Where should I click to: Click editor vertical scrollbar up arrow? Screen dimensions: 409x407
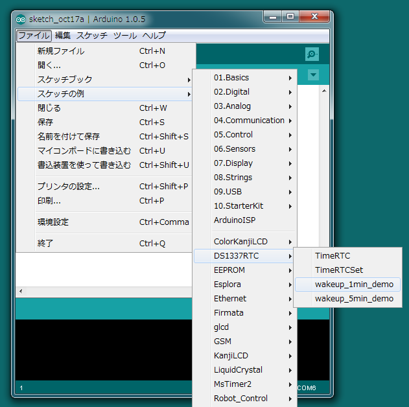click(324, 91)
